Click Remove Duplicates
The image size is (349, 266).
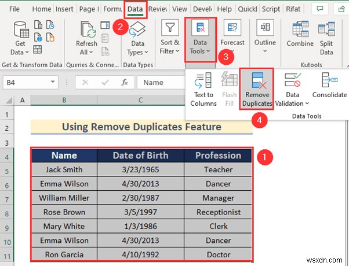tap(257, 90)
